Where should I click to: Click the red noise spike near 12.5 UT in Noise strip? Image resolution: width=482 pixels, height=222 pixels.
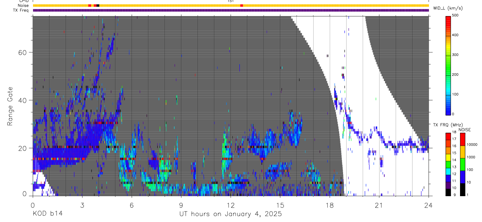coord(241,5)
